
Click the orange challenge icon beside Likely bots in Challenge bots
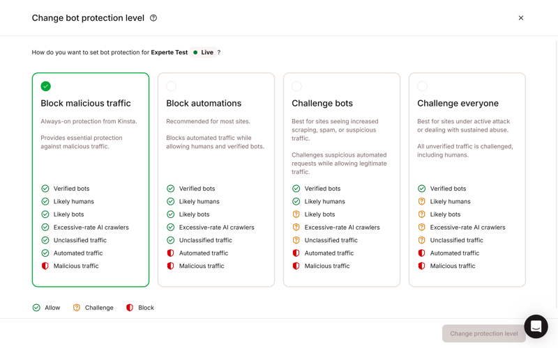pos(296,214)
